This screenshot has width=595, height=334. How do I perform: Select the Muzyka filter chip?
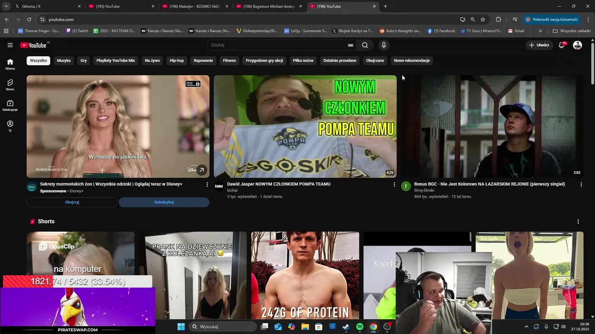[x=64, y=61]
